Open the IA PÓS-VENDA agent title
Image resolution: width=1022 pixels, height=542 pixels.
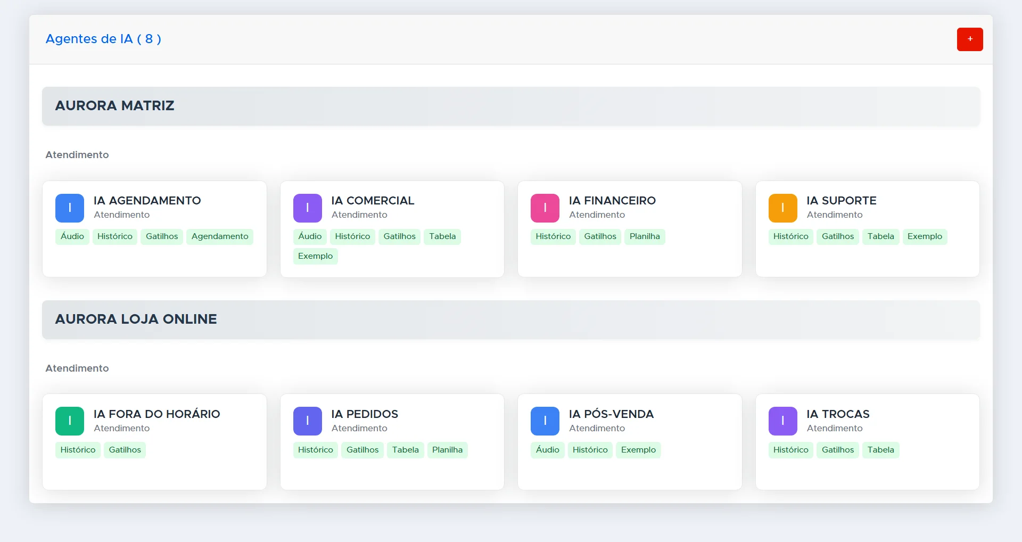611,414
